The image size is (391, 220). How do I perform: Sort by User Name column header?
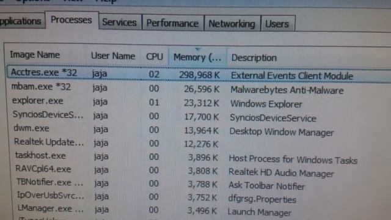point(113,56)
